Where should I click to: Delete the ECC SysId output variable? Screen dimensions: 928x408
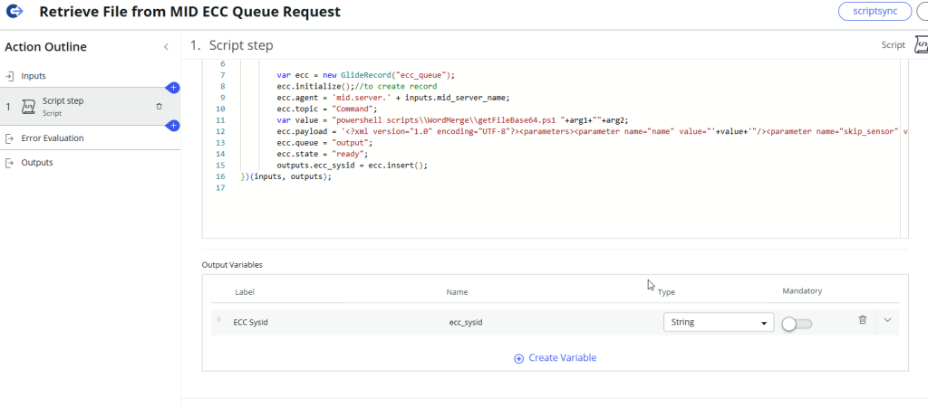[x=862, y=320]
